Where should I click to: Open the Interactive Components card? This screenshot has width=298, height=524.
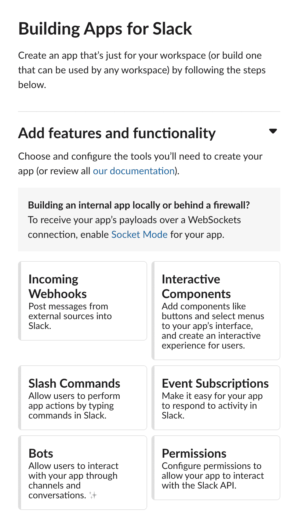tap(216, 311)
